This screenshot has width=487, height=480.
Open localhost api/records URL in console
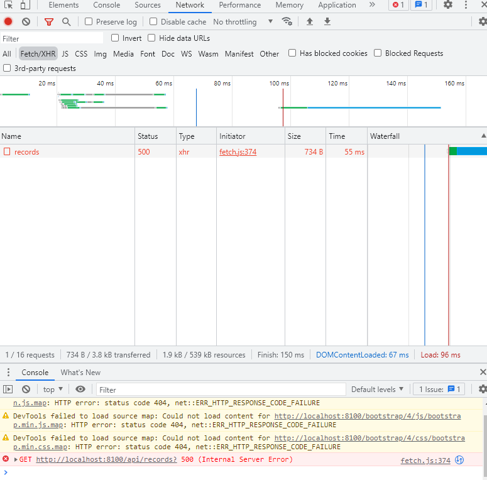click(x=106, y=459)
